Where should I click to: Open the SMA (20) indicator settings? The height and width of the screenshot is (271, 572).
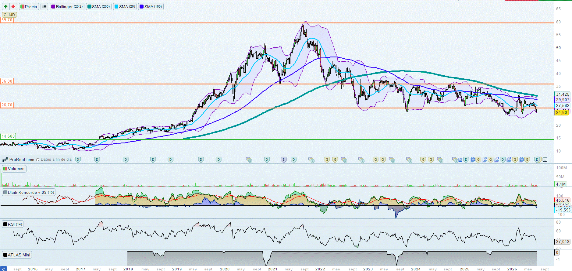click(125, 6)
